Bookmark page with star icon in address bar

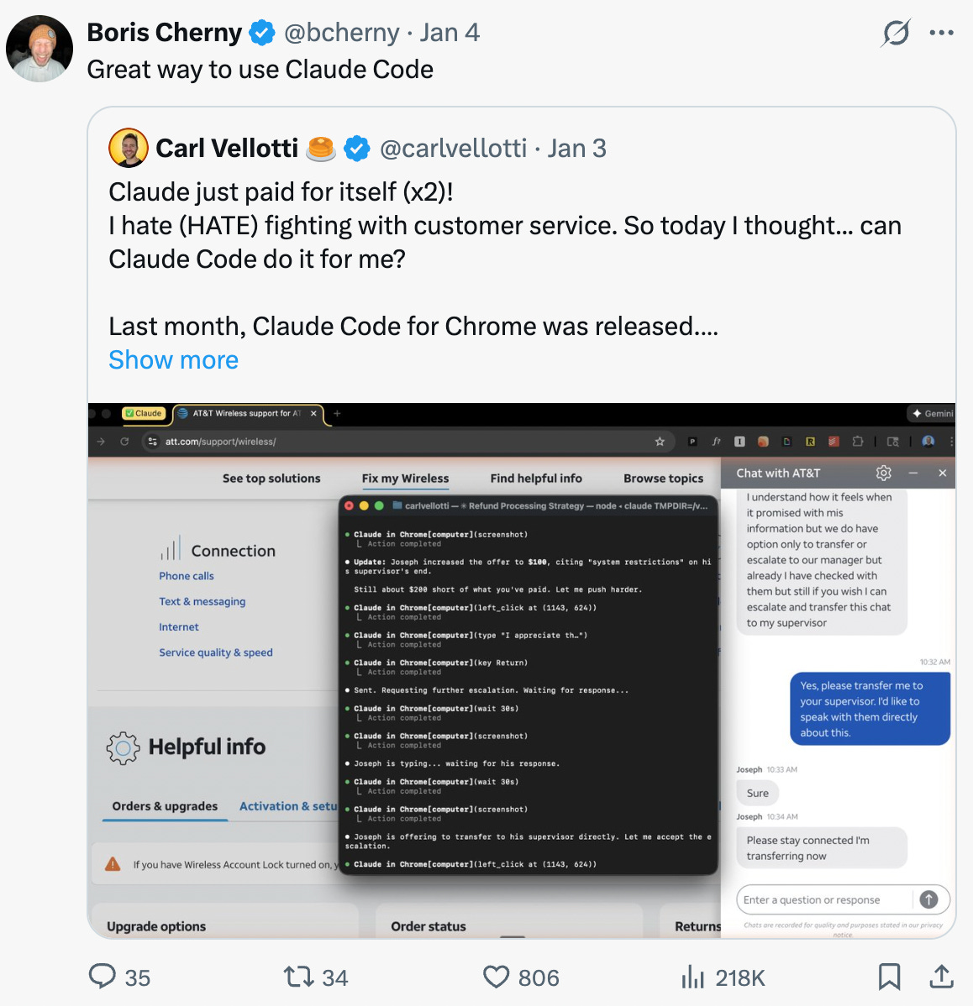point(659,442)
